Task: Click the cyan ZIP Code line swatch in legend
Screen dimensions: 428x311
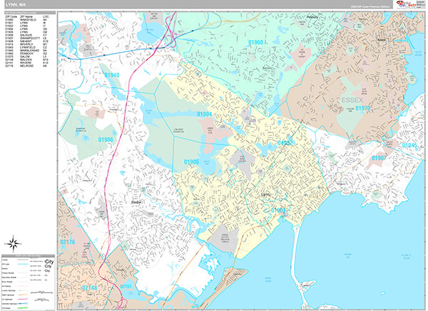Action: (x=23, y=264)
